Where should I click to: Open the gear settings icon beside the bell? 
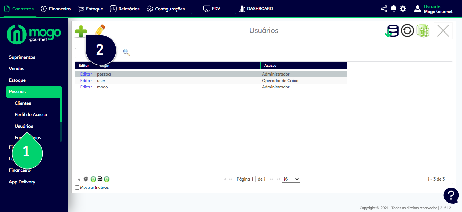pyautogui.click(x=403, y=9)
